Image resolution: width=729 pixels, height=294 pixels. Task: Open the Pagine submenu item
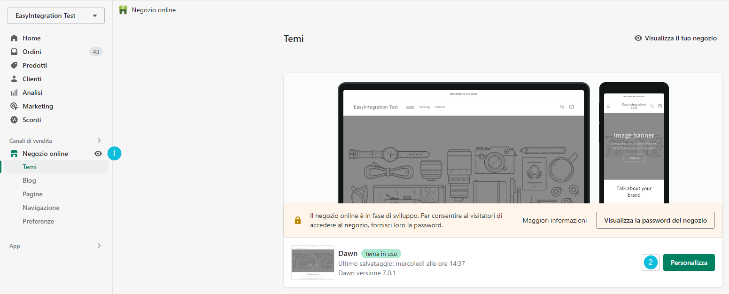(32, 194)
